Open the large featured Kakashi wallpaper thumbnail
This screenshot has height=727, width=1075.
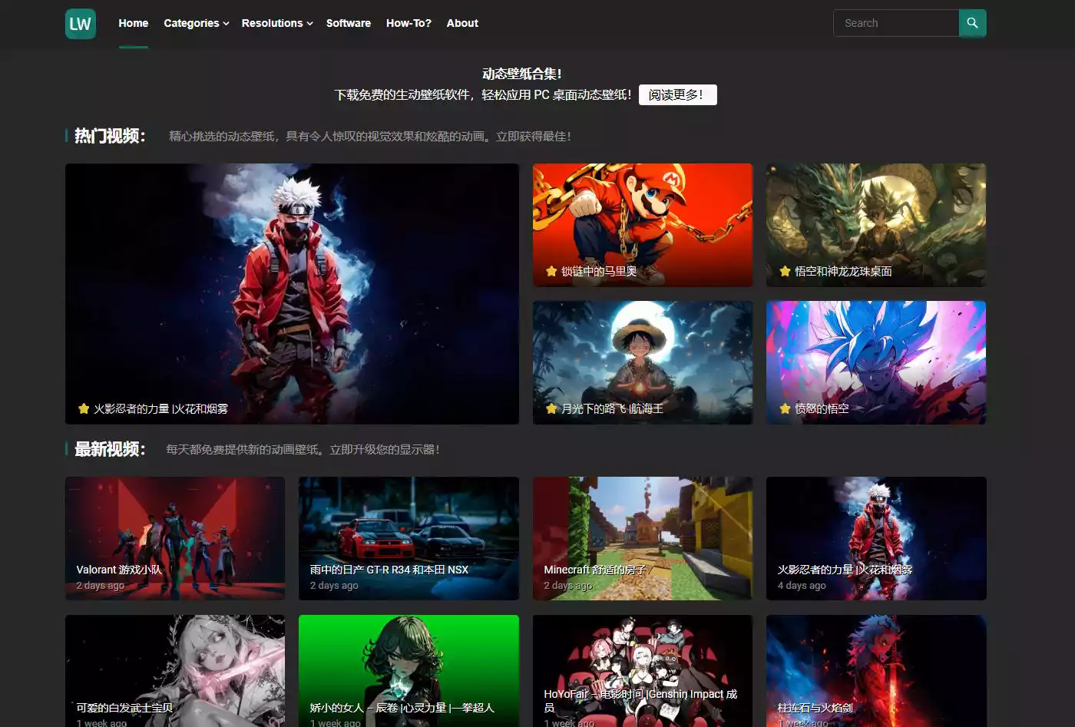click(292, 294)
